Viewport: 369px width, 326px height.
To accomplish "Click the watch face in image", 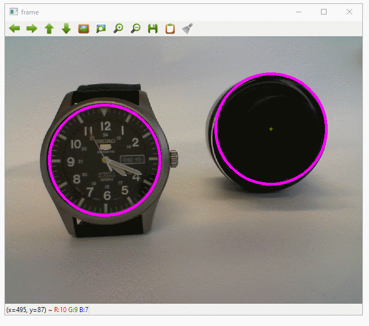I will click(105, 160).
